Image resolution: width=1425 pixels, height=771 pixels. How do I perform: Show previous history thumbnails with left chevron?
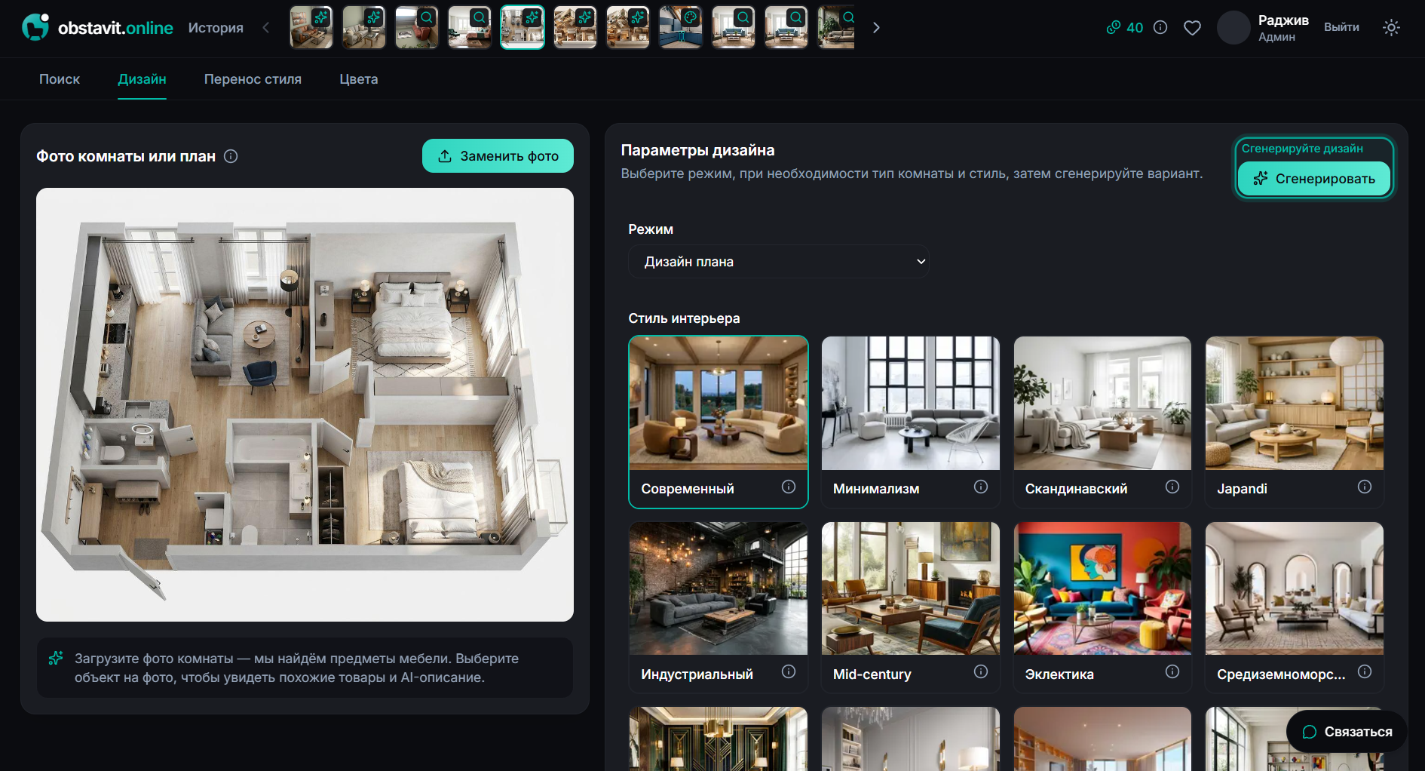pyautogui.click(x=266, y=28)
